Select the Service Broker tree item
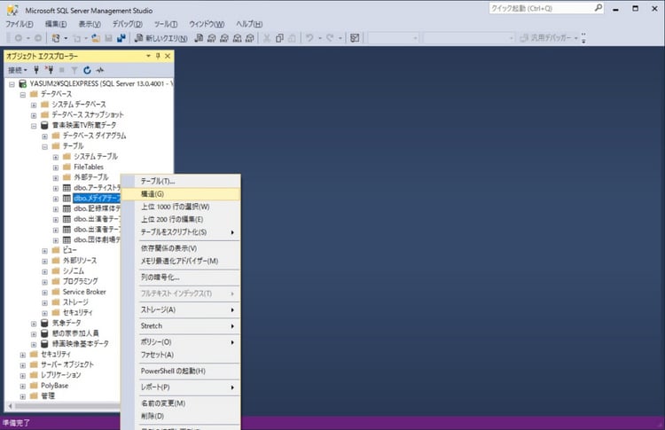The height and width of the screenshot is (430, 665). pos(83,292)
